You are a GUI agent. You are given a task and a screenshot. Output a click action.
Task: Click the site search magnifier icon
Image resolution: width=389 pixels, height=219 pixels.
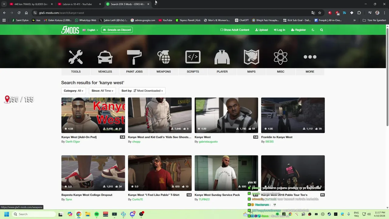click(x=322, y=30)
